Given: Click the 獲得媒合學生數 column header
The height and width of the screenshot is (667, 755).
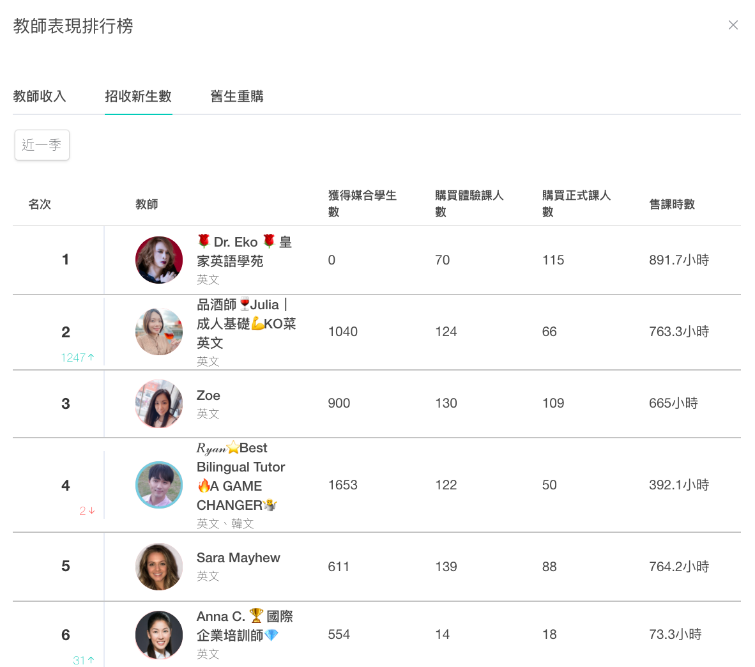Looking at the screenshot, I should [363, 204].
